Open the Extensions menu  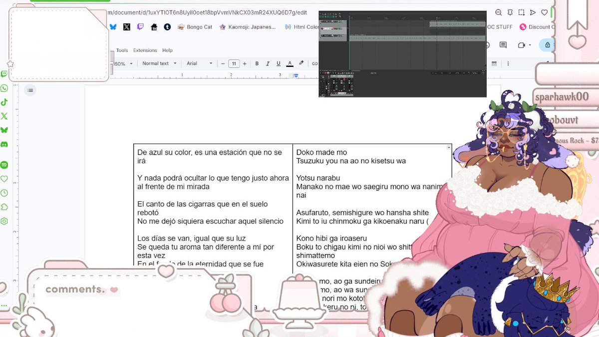pyautogui.click(x=144, y=50)
